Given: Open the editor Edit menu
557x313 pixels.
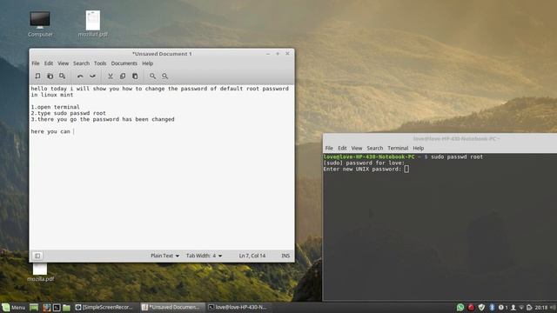Looking at the screenshot, I should [49, 63].
